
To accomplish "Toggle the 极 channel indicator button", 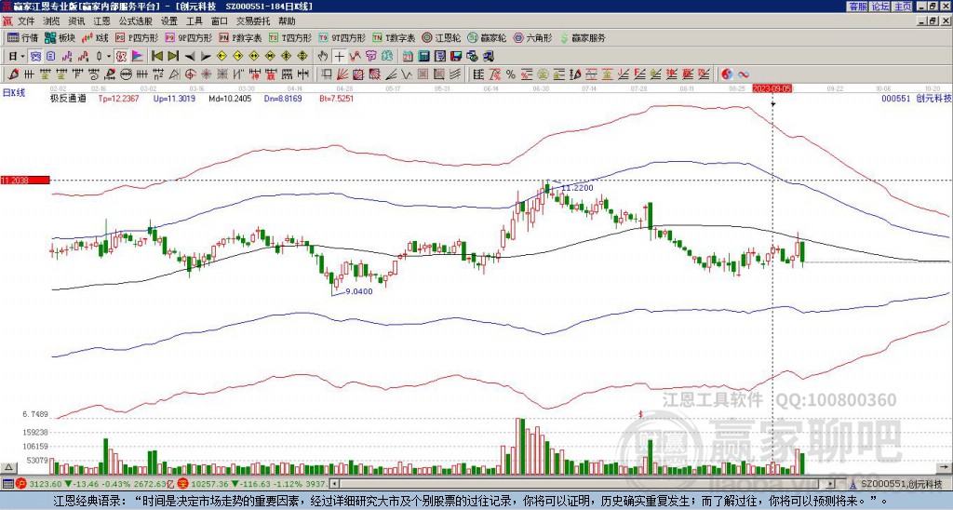I will (x=120, y=57).
